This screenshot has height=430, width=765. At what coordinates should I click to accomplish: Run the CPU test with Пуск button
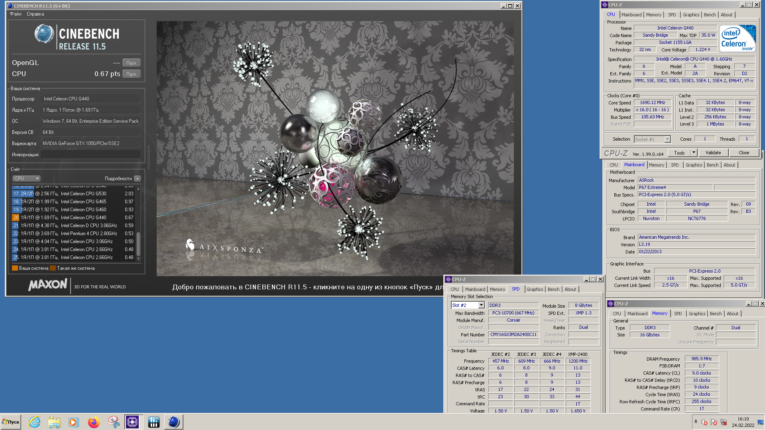point(131,74)
